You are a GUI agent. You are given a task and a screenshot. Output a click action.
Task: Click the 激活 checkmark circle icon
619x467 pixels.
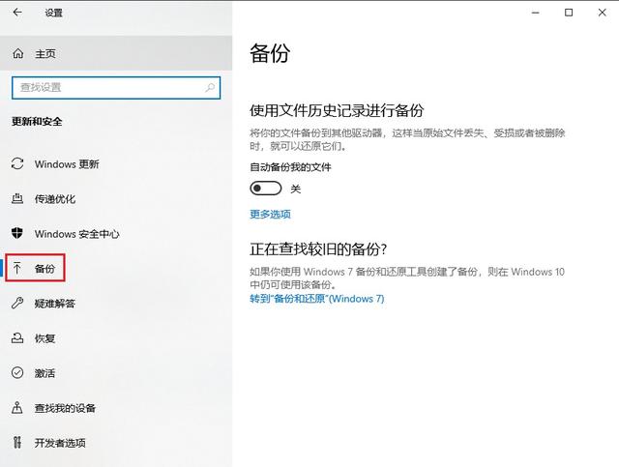[17, 372]
